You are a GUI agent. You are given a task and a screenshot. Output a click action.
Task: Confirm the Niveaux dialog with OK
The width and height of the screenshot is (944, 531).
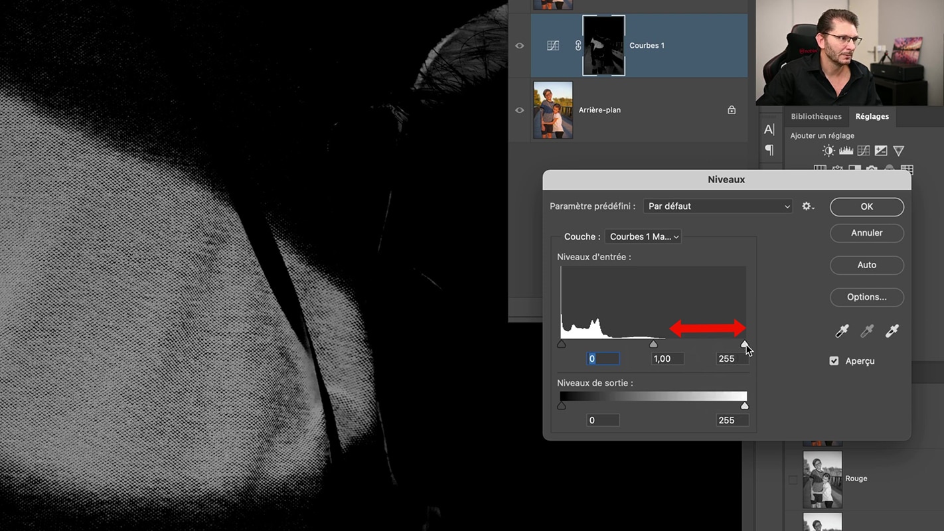coord(867,206)
